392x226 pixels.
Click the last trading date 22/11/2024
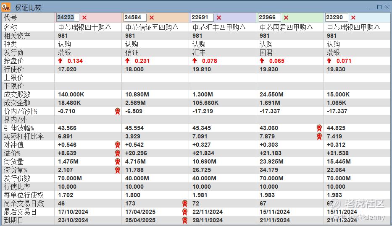pos(208,212)
